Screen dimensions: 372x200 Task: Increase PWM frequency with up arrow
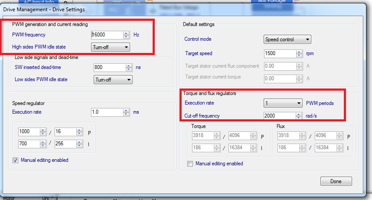point(126,33)
